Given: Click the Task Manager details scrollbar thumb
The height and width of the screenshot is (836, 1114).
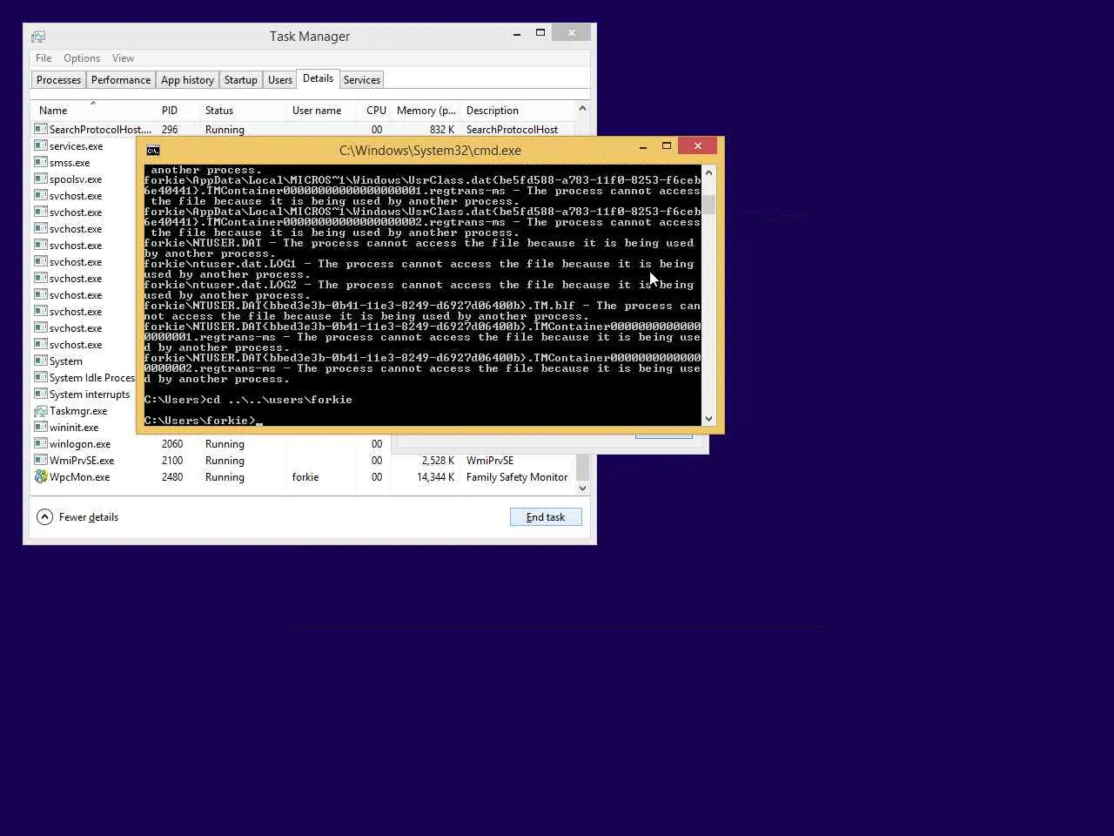Looking at the screenshot, I should pos(582,467).
